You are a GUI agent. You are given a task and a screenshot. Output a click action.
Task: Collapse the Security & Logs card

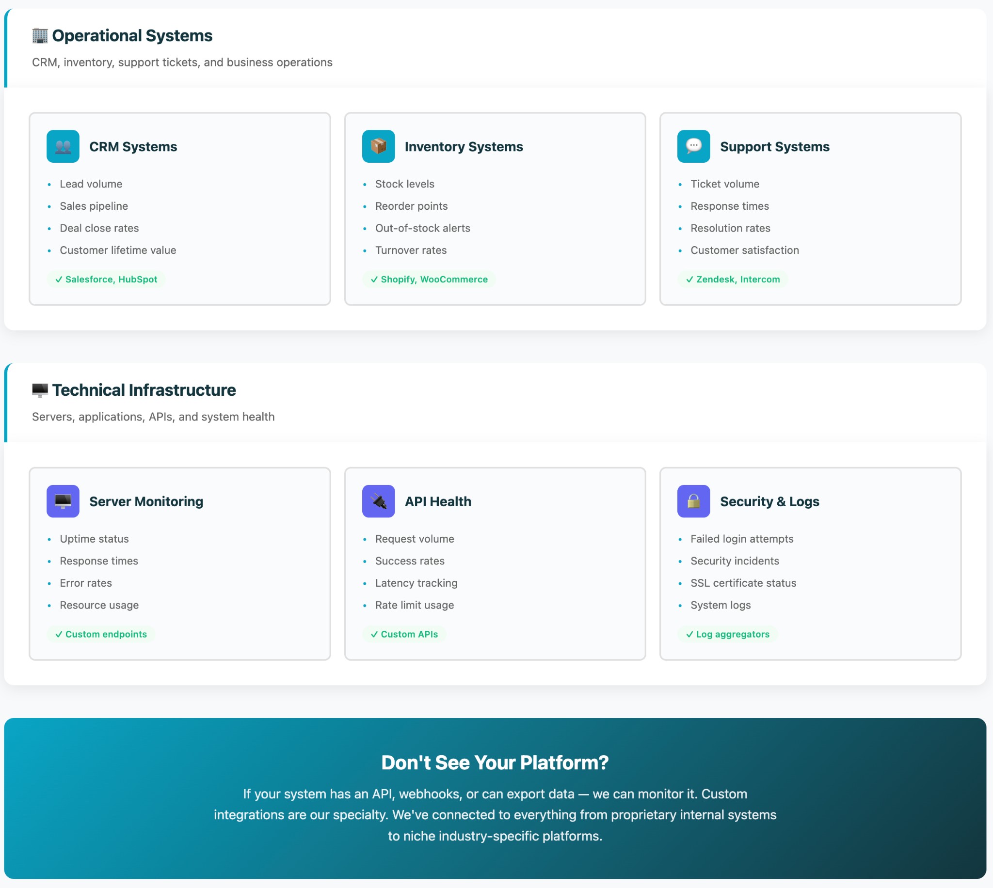pyautogui.click(x=810, y=563)
